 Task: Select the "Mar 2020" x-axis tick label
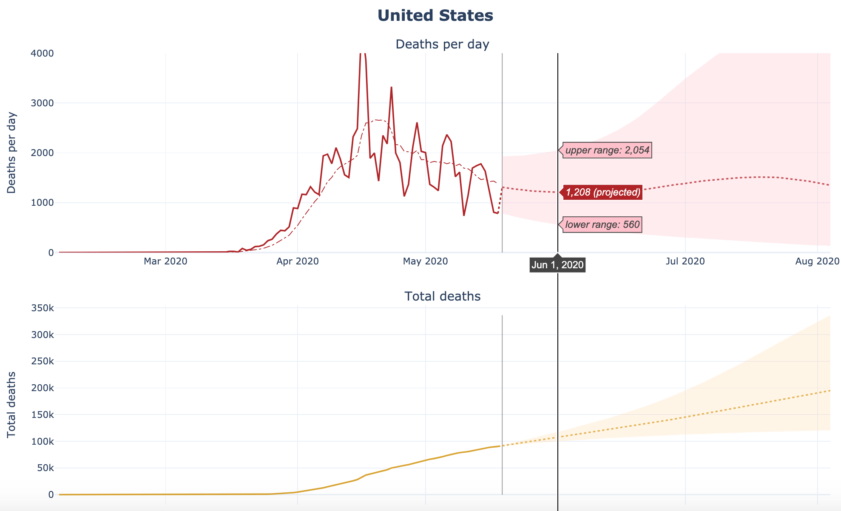click(165, 261)
